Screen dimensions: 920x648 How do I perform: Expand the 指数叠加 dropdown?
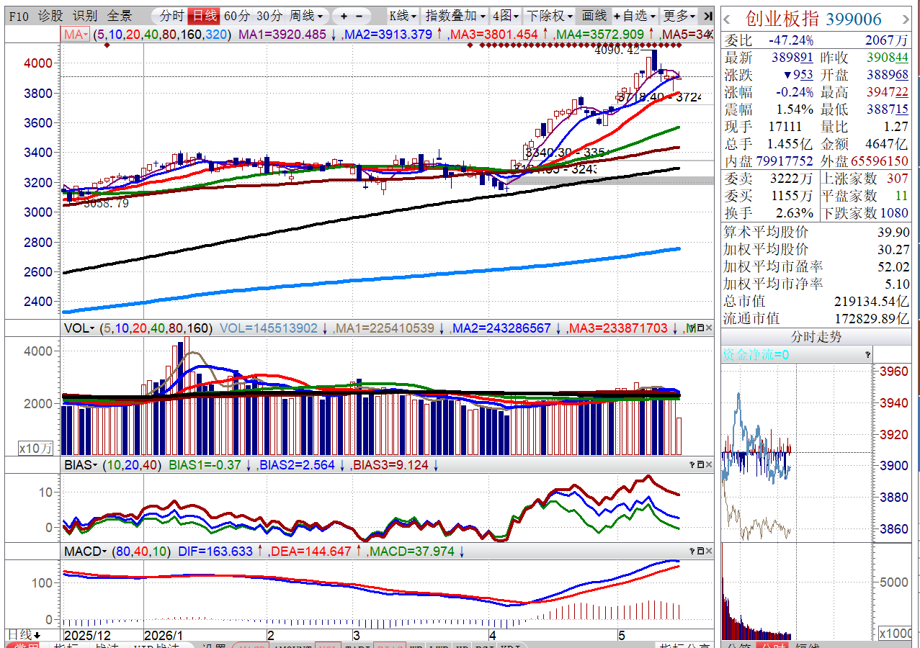point(455,16)
